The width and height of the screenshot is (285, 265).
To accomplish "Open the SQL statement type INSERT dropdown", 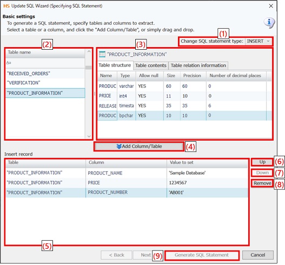I will [258, 41].
